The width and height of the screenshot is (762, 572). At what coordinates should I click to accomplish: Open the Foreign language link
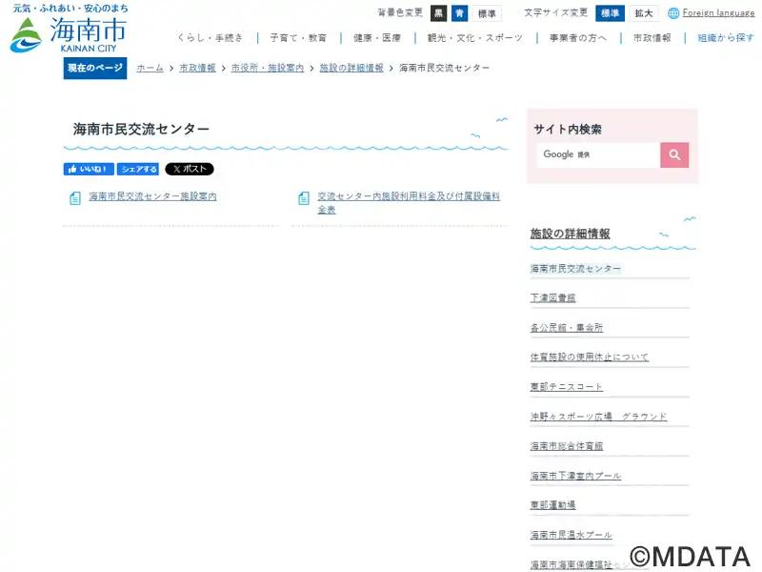point(718,12)
